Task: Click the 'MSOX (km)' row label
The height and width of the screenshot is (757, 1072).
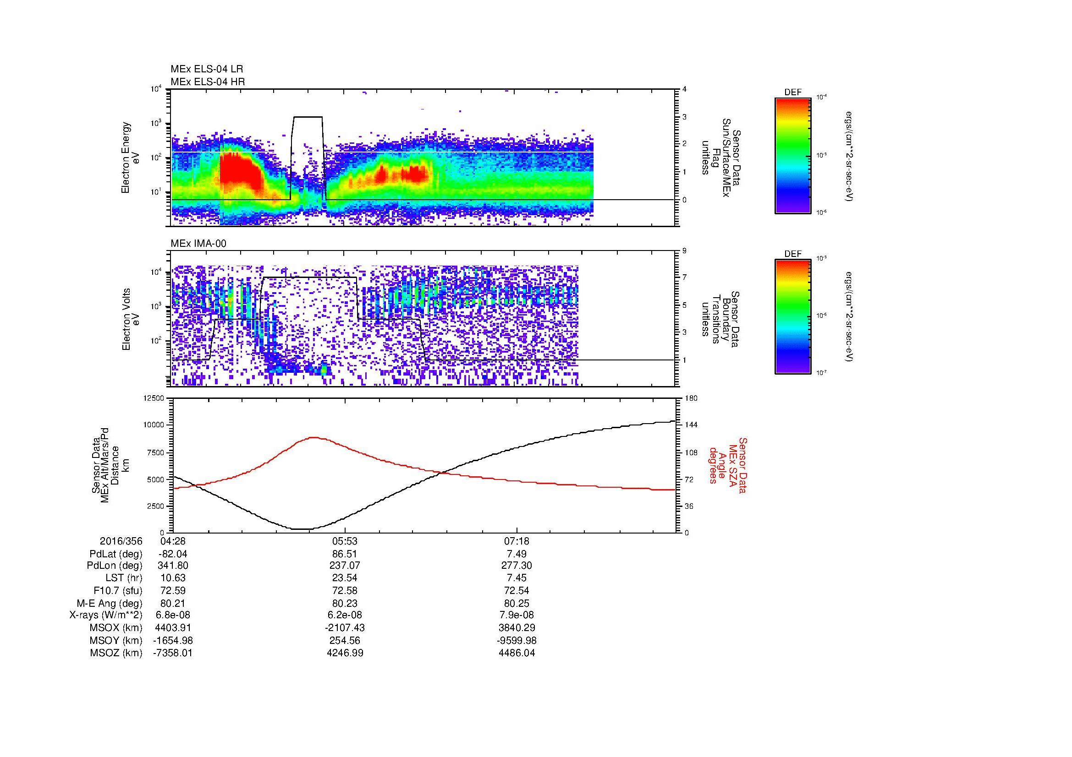Action: click(x=116, y=629)
